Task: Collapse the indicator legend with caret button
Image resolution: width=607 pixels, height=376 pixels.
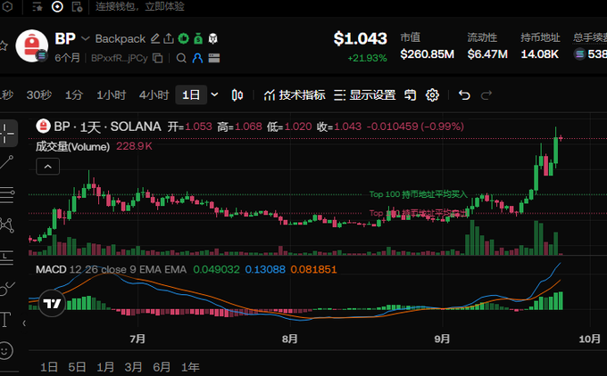Action: (x=47, y=167)
